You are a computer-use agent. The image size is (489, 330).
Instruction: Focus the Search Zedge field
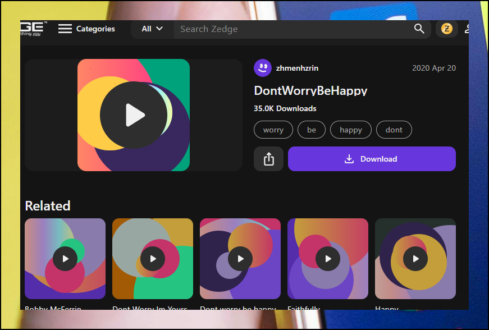293,29
